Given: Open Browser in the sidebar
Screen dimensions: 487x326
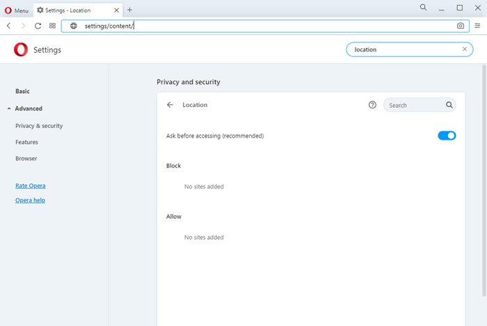Looking at the screenshot, I should click(26, 158).
